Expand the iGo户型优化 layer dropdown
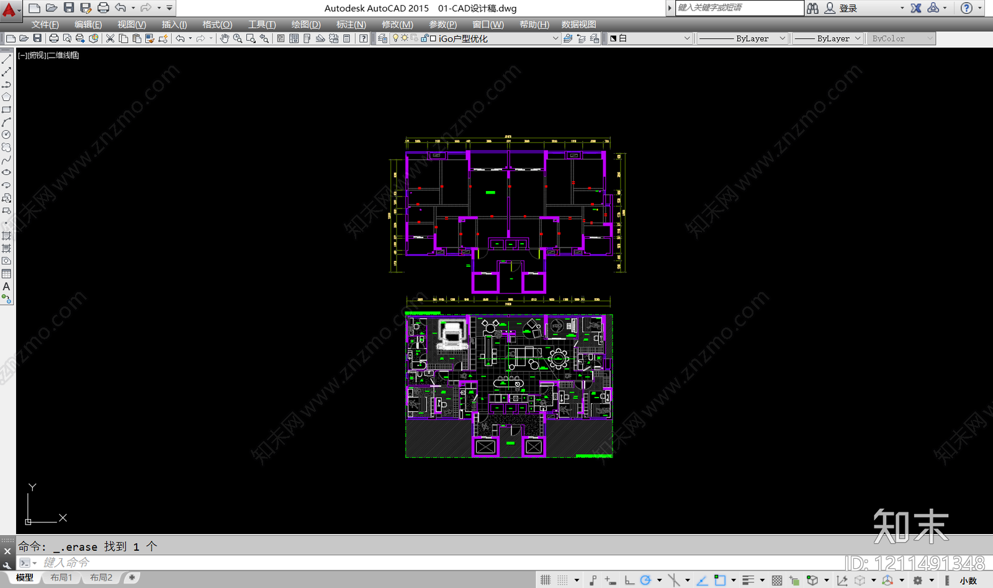Image resolution: width=993 pixels, height=588 pixels. coord(555,38)
